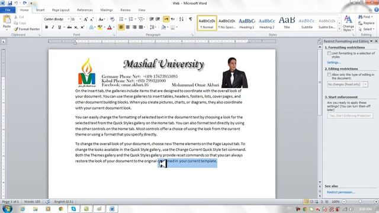Open Paragraph dialog launcher
Viewport: 379px width, 213px height.
pyautogui.click(x=192, y=35)
